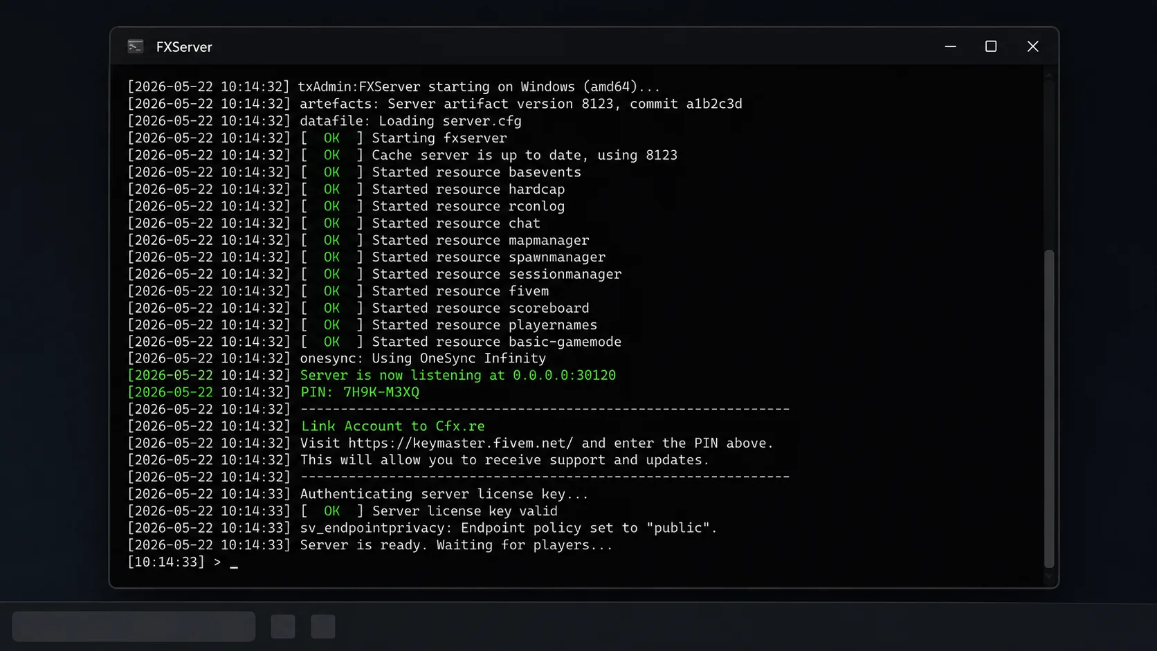Viewport: 1157px width, 651px height.
Task: Click 'Link Account to Cfx.re' heading
Action: point(392,426)
